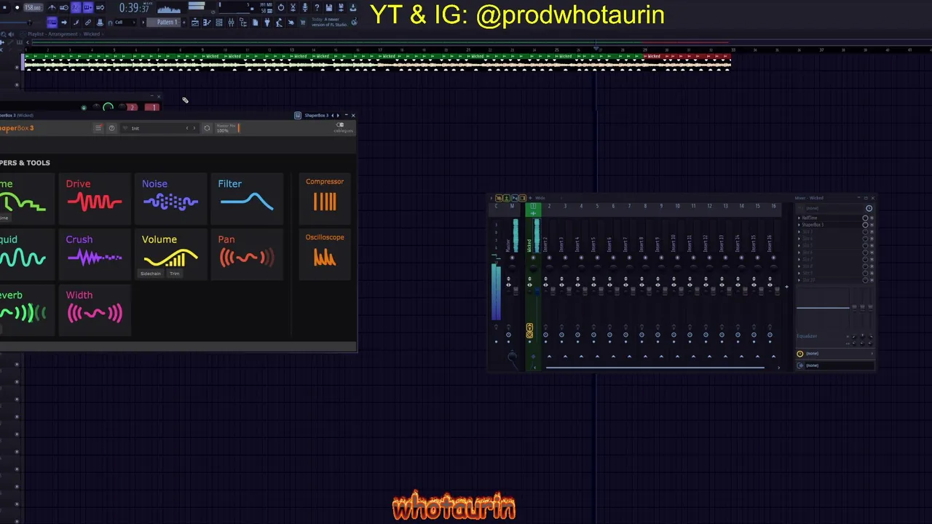
Task: Click the stop button in FL Studio transport
Action: point(4,7)
